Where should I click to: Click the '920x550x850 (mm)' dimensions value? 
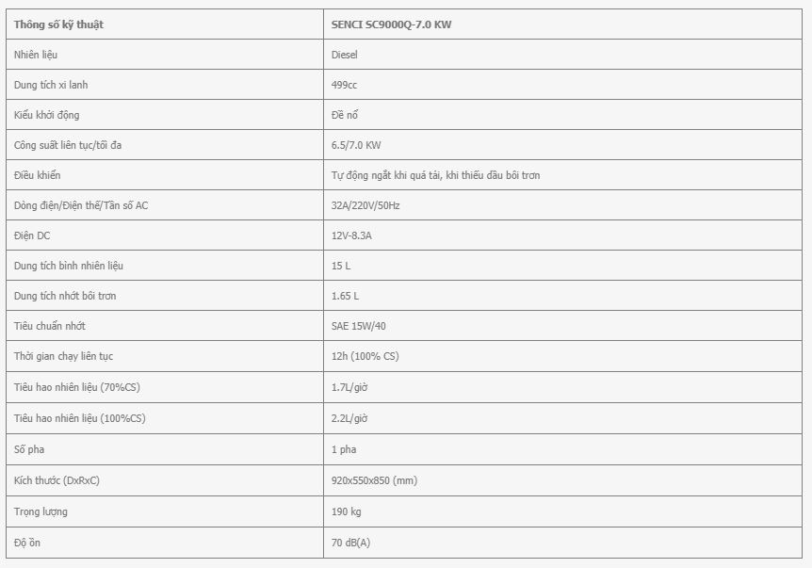tap(374, 480)
